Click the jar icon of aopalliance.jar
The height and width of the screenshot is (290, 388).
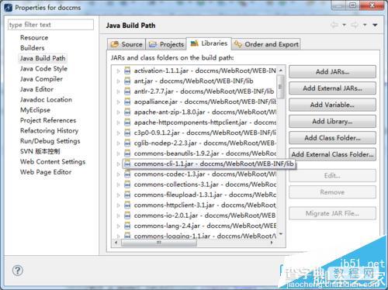click(x=127, y=102)
